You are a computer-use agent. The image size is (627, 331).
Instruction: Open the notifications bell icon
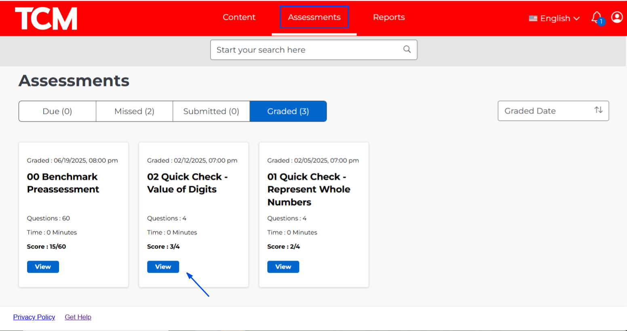[x=597, y=17]
